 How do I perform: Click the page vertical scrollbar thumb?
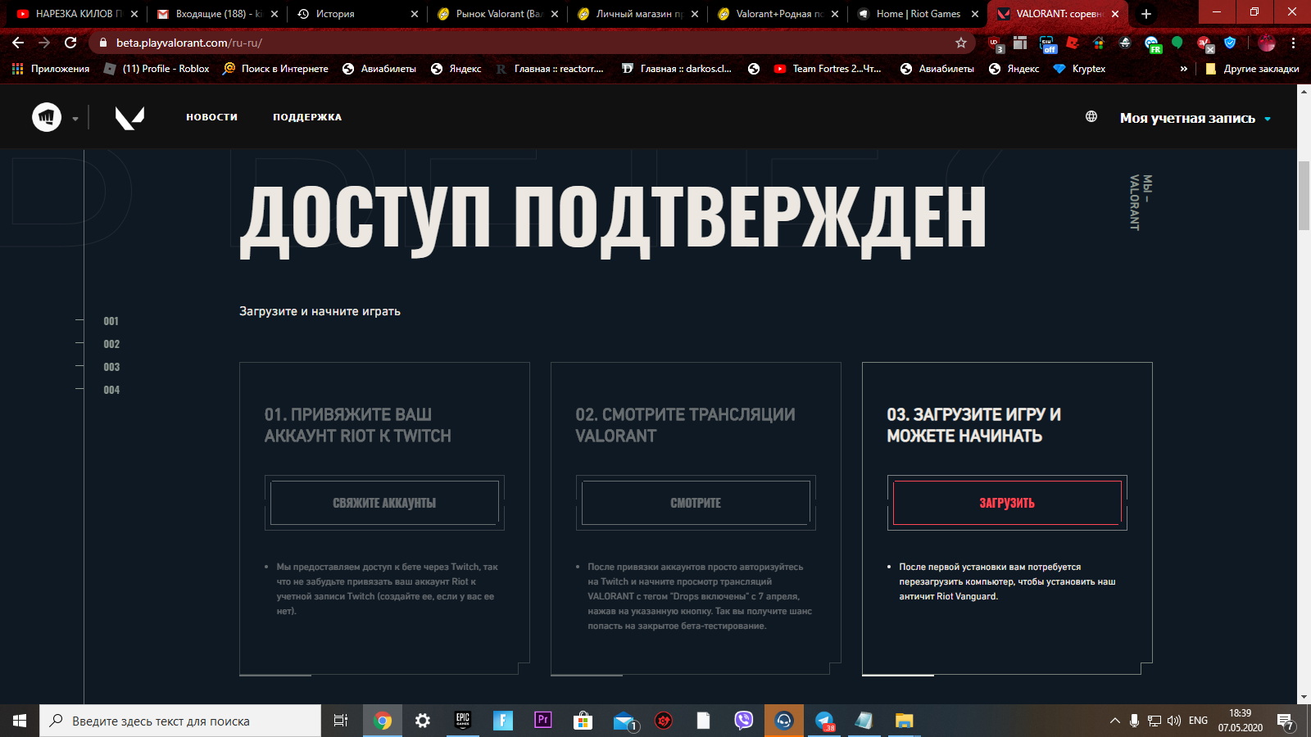[x=1304, y=197]
